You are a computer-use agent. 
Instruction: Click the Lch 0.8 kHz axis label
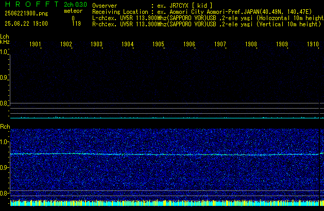click(4, 103)
